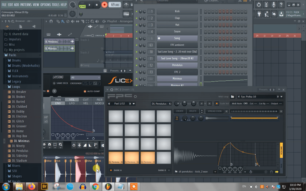Toggle the playlist magnet snap icon
The width and height of the screenshot is (306, 191).
(x=51, y=21)
